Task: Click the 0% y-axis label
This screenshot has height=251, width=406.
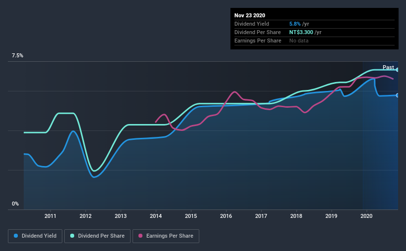Action: (15, 204)
